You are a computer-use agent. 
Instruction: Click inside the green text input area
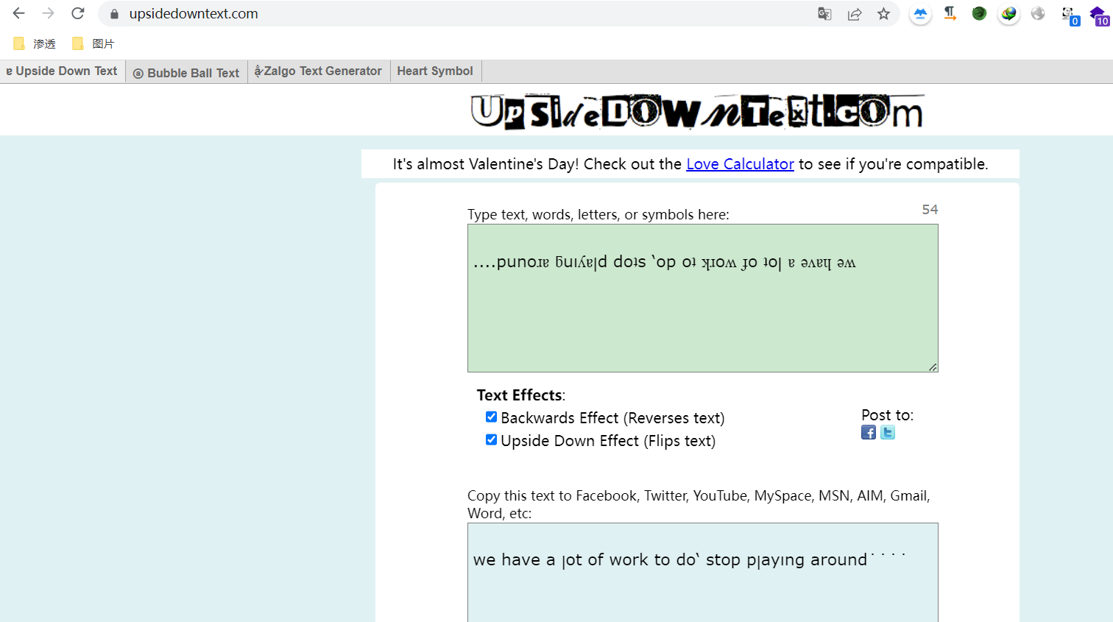(703, 298)
